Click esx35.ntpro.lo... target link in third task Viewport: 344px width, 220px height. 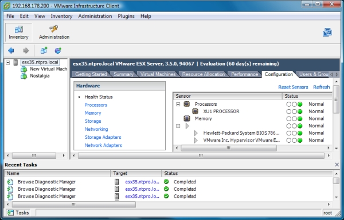pyautogui.click(x=142, y=197)
